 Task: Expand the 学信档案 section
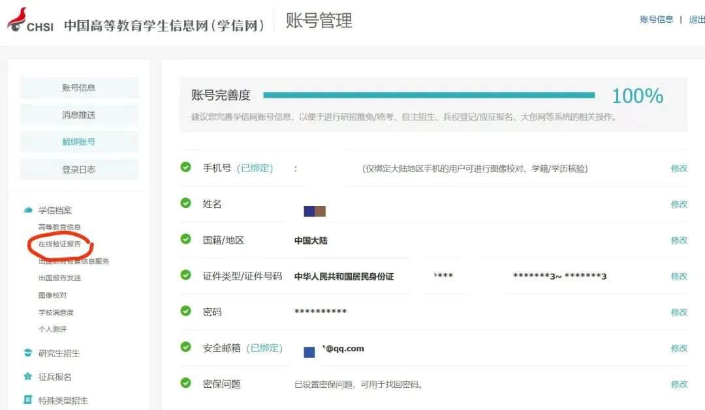[x=55, y=210]
